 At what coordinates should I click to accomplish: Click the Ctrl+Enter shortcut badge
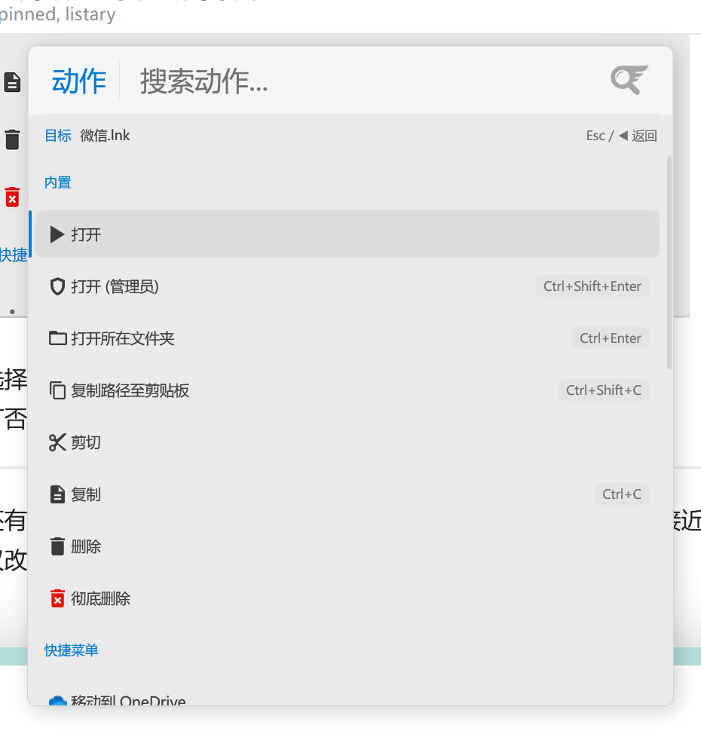pos(610,338)
